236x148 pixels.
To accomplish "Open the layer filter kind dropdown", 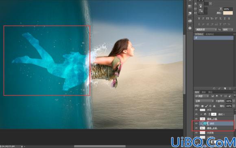I will (202, 96).
